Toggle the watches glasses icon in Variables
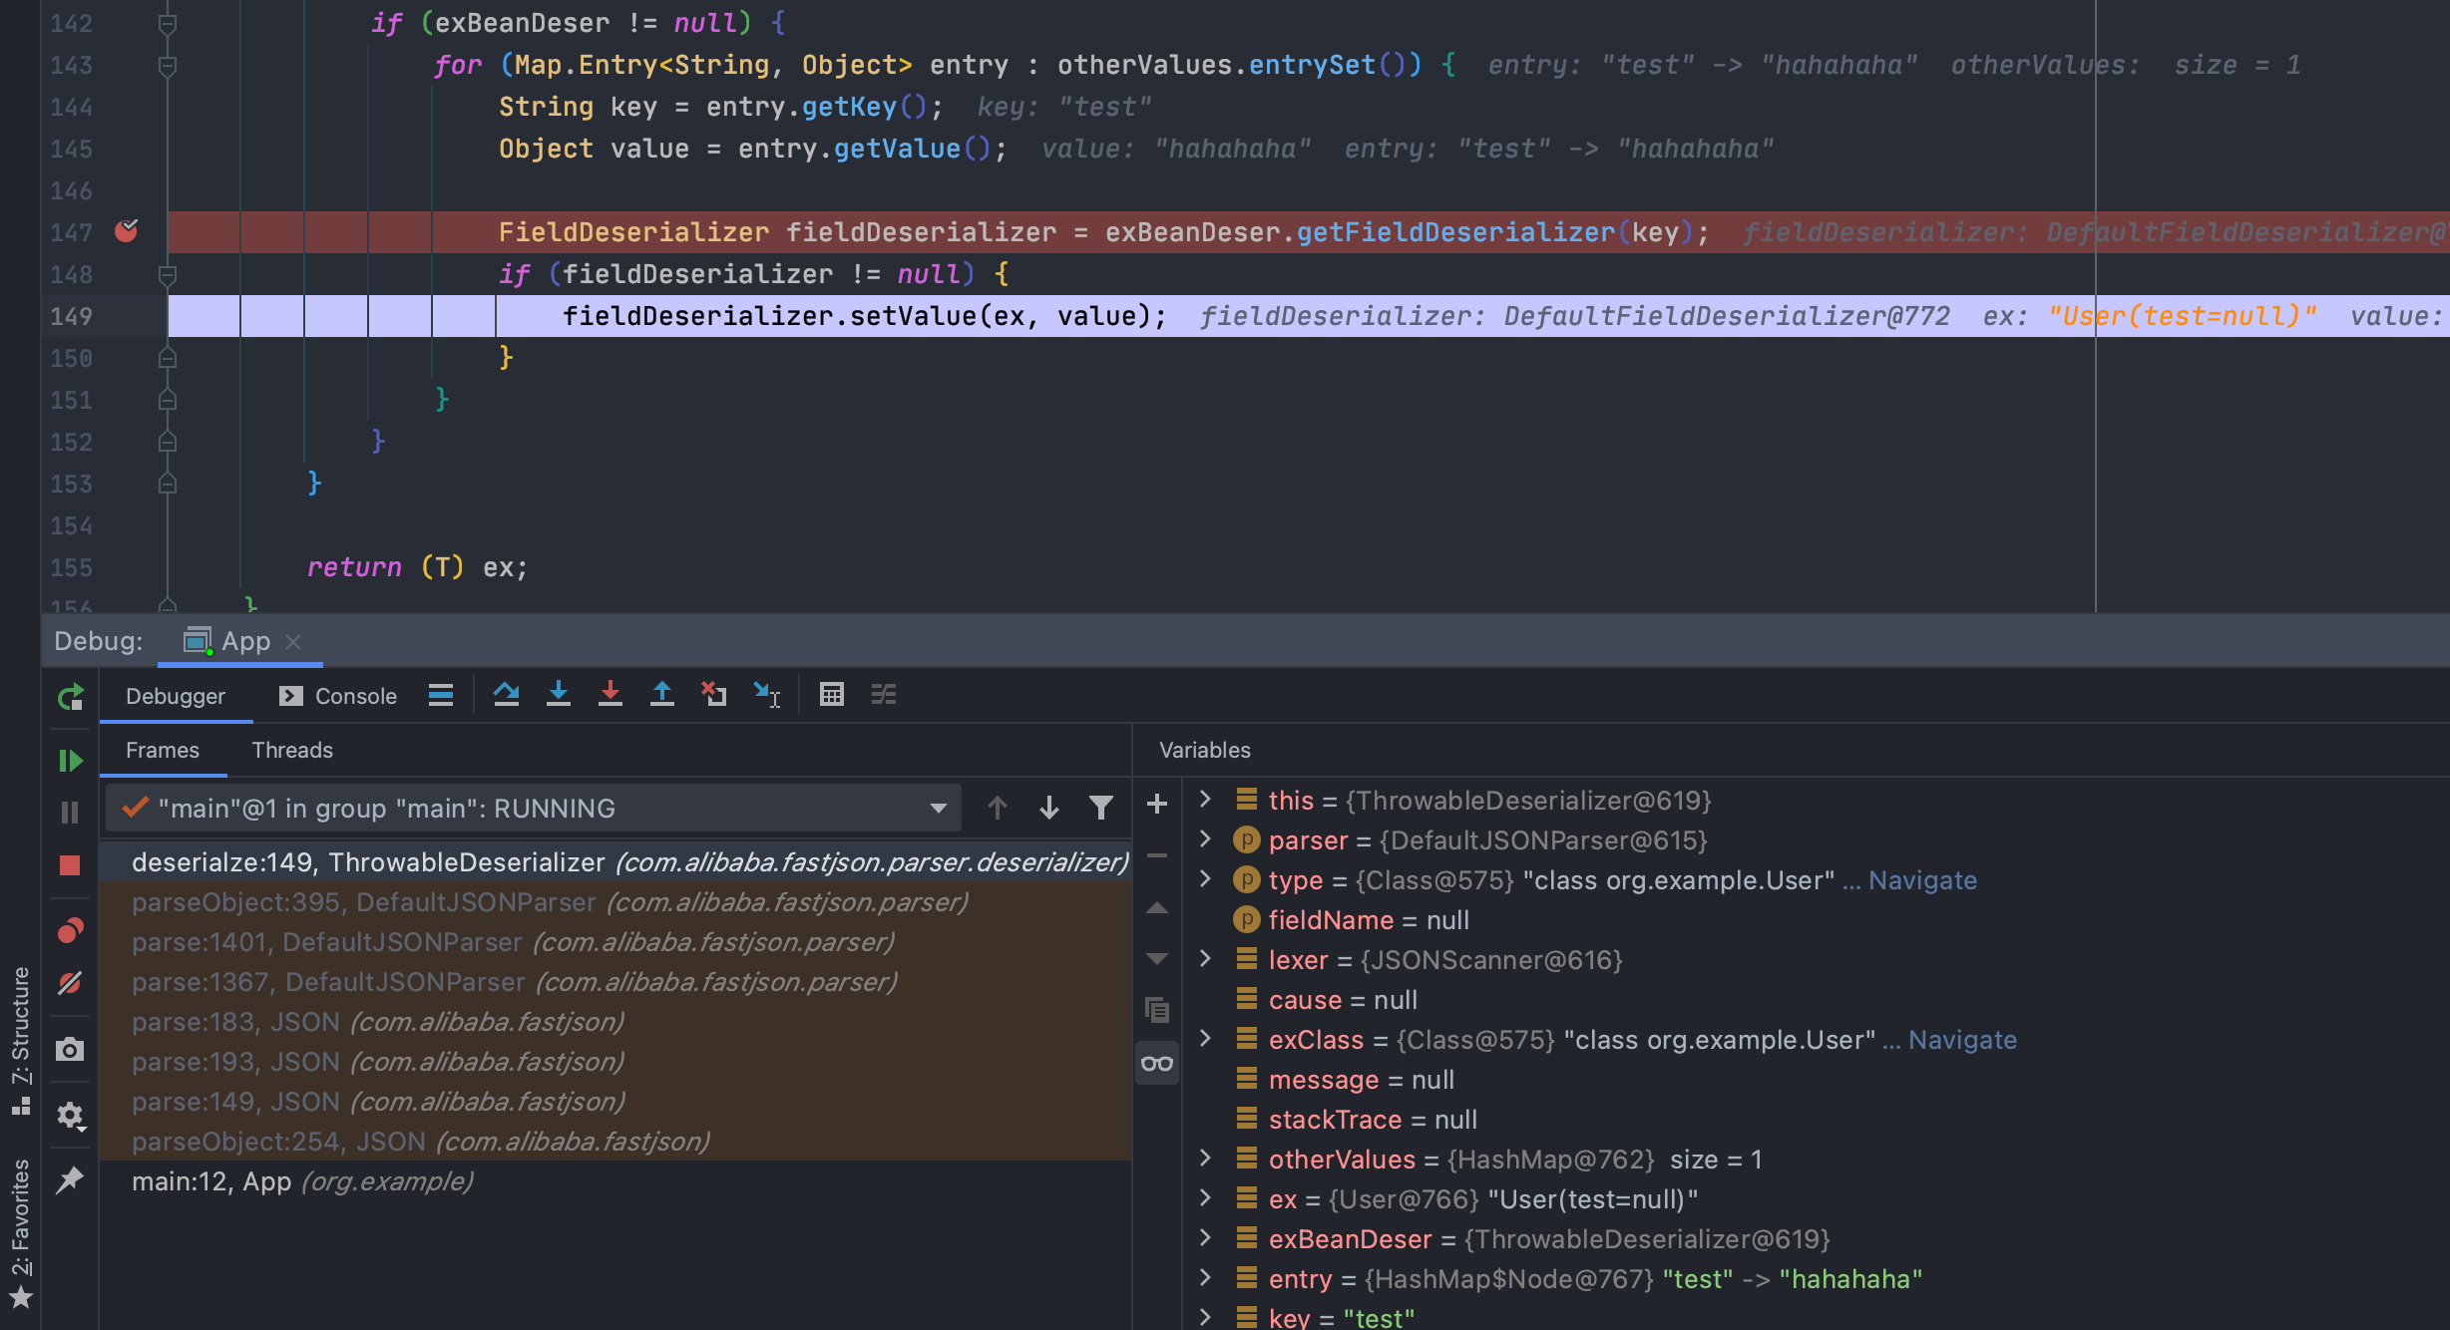The width and height of the screenshot is (2450, 1330). pyautogui.click(x=1157, y=1063)
